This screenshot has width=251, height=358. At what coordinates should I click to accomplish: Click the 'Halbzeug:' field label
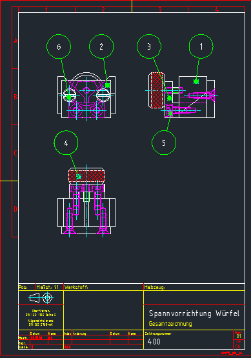point(154,287)
